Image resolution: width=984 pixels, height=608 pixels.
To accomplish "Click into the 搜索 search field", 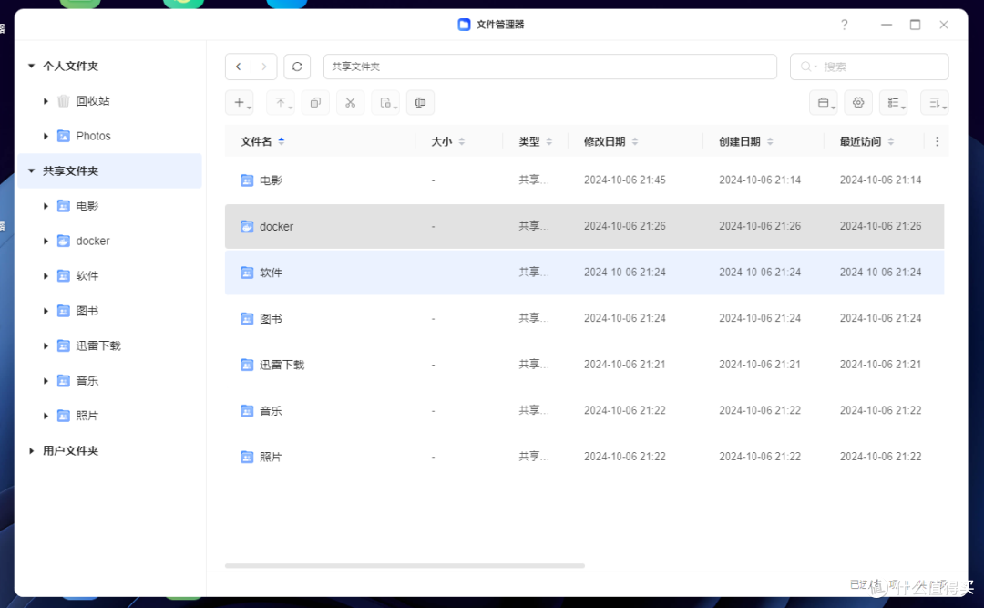I will 869,67.
